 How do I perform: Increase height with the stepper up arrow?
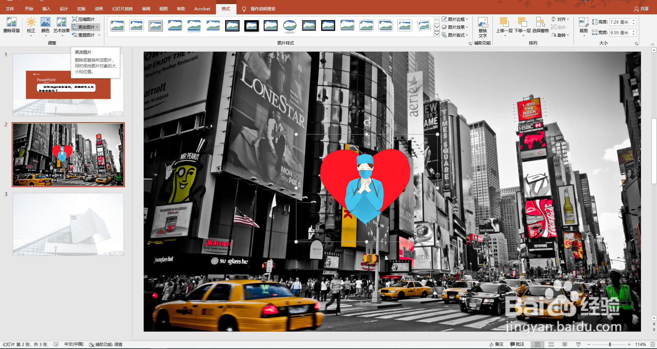click(x=634, y=20)
